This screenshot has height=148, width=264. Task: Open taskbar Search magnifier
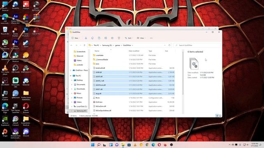click(x=99, y=145)
